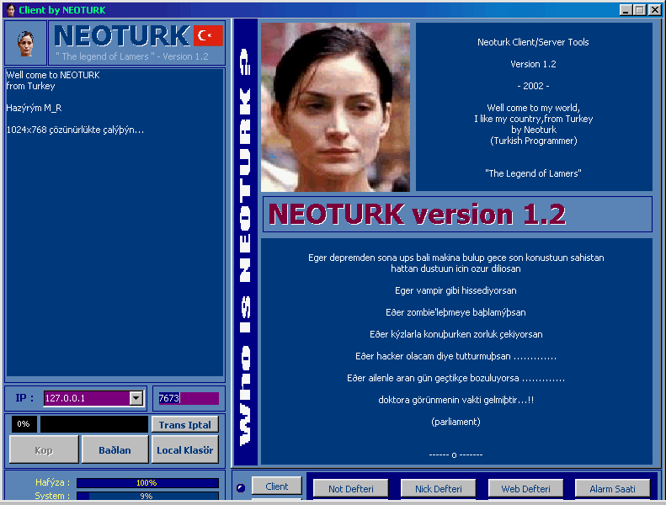This screenshot has width=666, height=505.
Task: Click the 127.0.0.1 IP combo box field
Action: coord(86,398)
